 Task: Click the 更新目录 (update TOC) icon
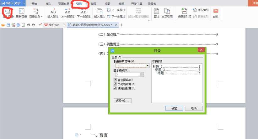click(21, 11)
